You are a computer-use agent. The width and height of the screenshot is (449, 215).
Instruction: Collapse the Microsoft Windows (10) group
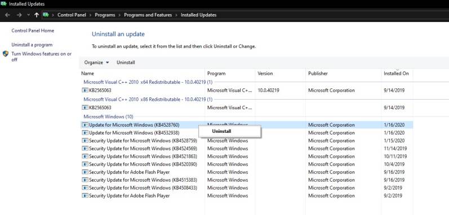(108, 117)
